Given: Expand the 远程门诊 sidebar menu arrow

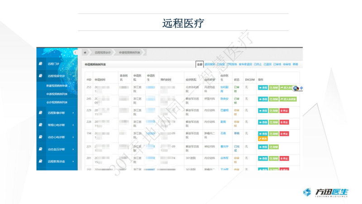Looking at the screenshot, I should click(x=73, y=64).
